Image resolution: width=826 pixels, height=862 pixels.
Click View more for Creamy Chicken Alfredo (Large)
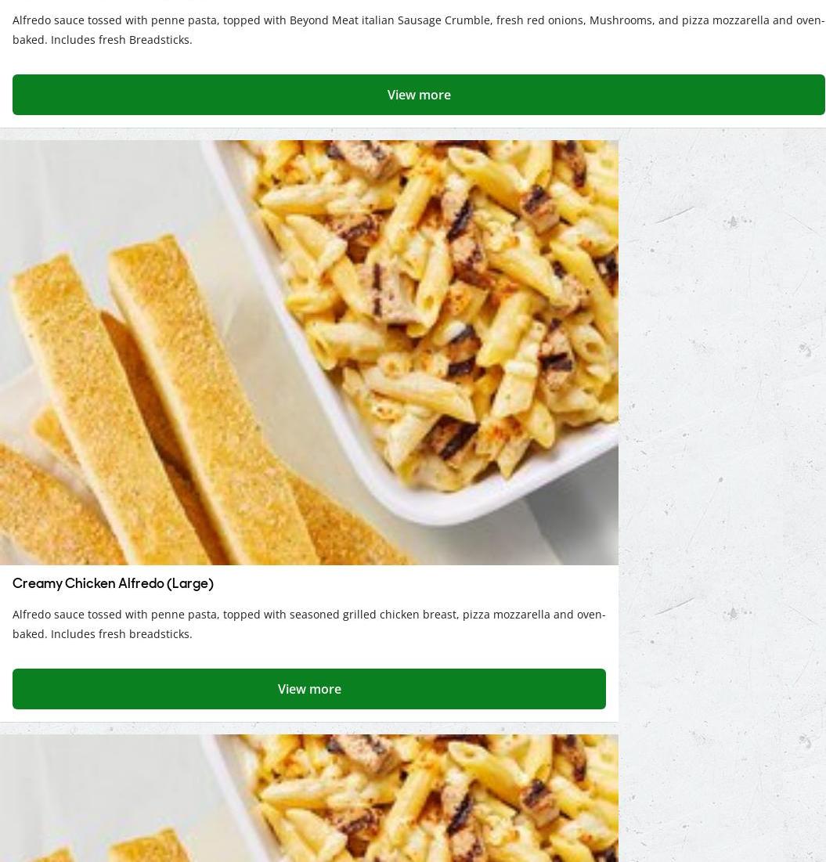pos(309,689)
